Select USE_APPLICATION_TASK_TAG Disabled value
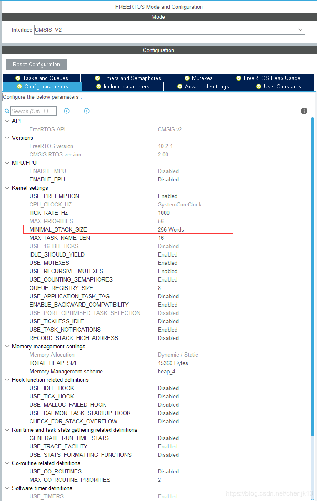Screen dimensions: 317x501 coord(168,296)
